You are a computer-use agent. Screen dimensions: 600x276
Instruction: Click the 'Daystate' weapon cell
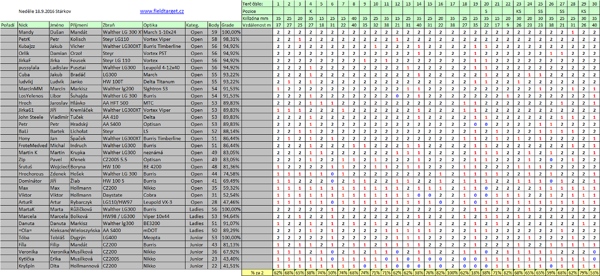[112, 195]
